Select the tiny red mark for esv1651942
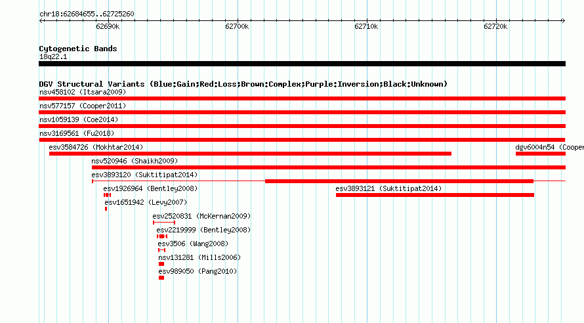Viewport: 584px width, 323px height. tap(106, 209)
